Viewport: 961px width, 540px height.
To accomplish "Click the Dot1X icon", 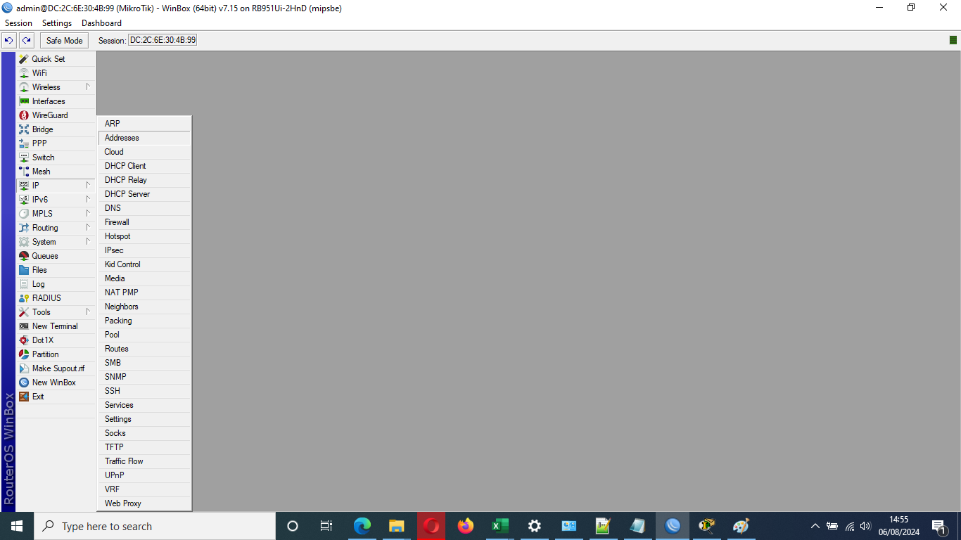I will click(24, 340).
